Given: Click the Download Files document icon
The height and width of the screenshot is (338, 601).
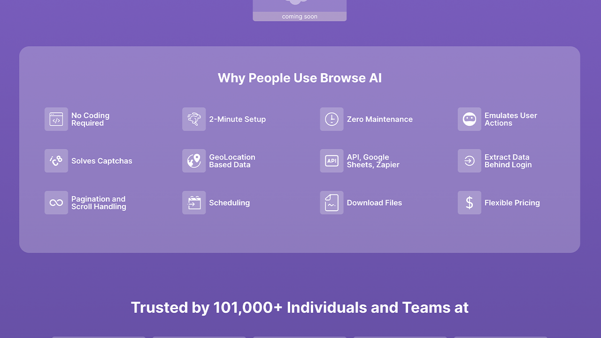Looking at the screenshot, I should [x=331, y=203].
